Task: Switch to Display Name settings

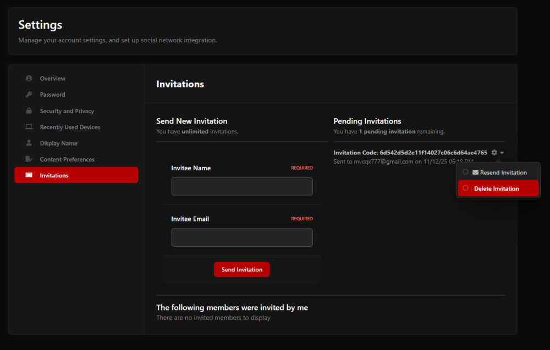Action: pyautogui.click(x=76, y=143)
